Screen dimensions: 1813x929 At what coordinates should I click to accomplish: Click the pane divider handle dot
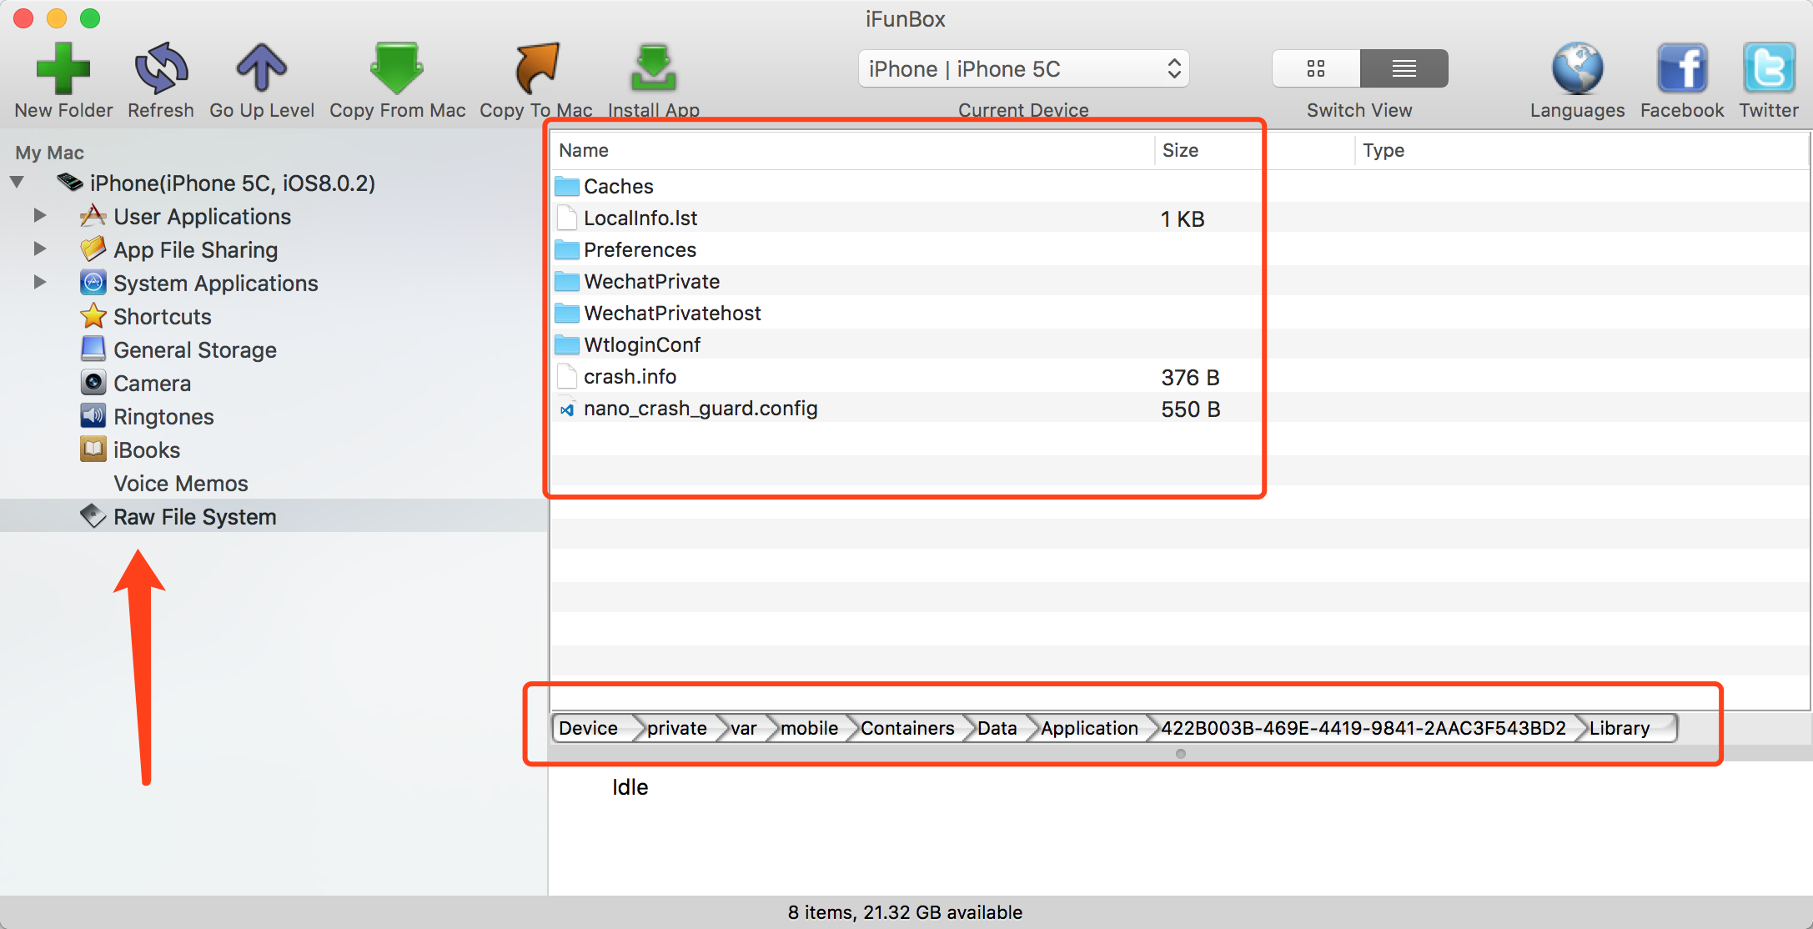coord(1180,754)
